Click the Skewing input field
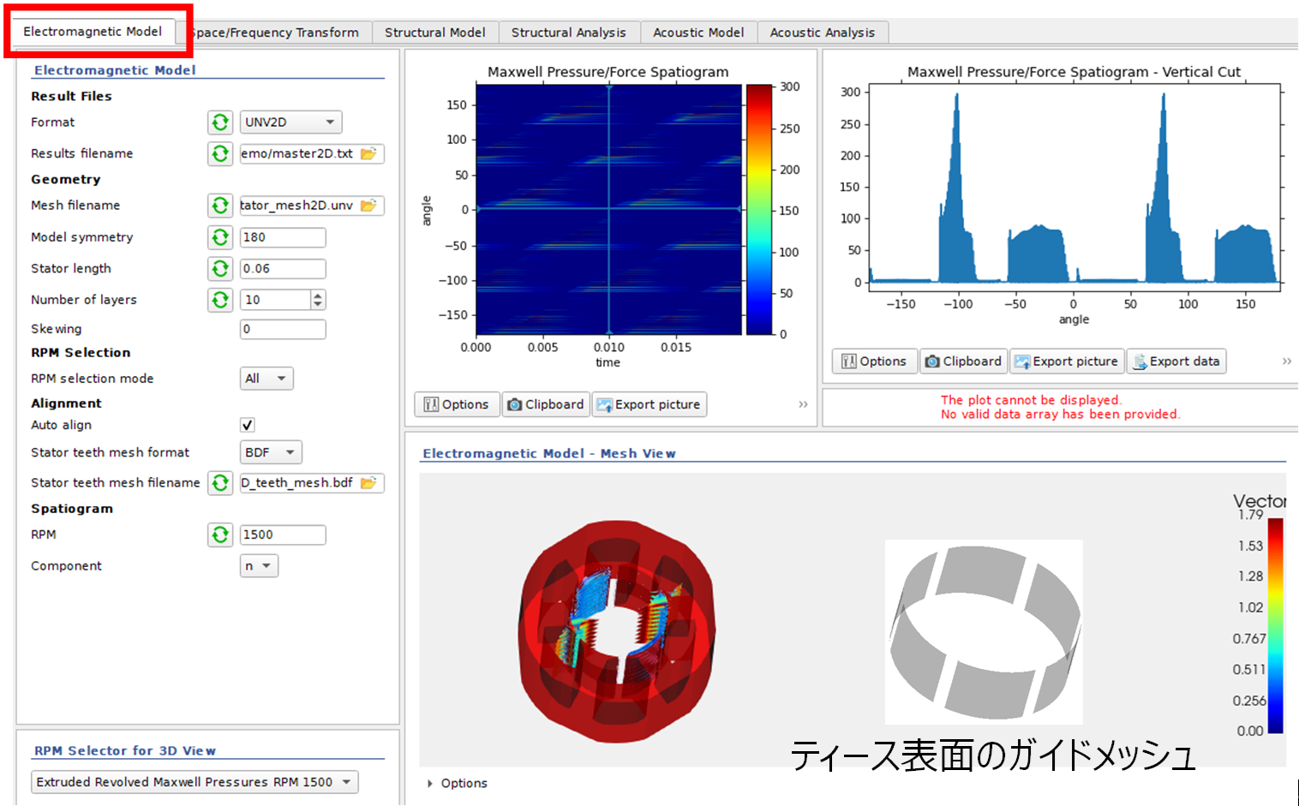This screenshot has height=806, width=1299. pos(282,329)
